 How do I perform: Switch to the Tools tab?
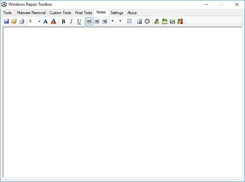(7, 13)
